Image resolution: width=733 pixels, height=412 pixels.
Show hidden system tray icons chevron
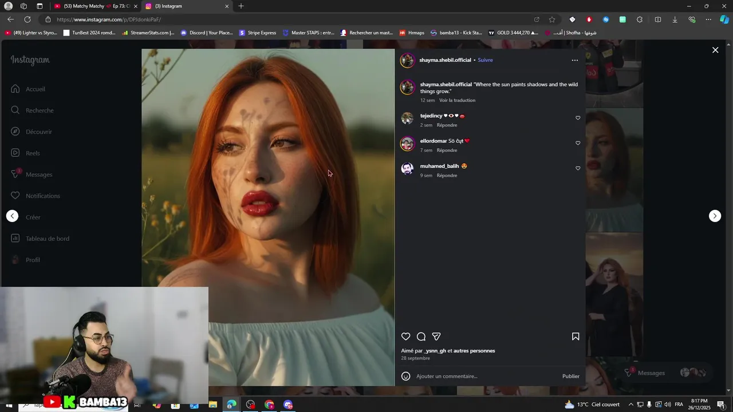pyautogui.click(x=630, y=405)
